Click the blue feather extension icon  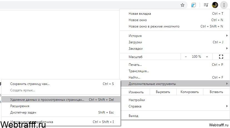194,5
